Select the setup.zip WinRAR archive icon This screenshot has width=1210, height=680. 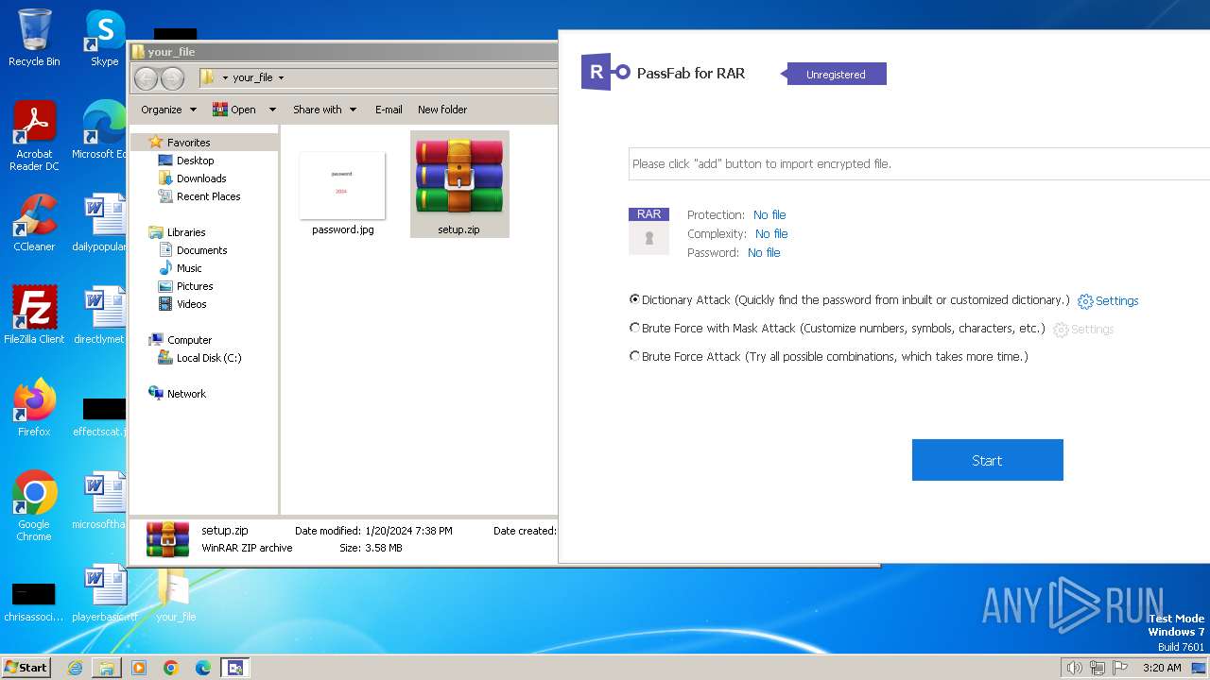(x=459, y=177)
